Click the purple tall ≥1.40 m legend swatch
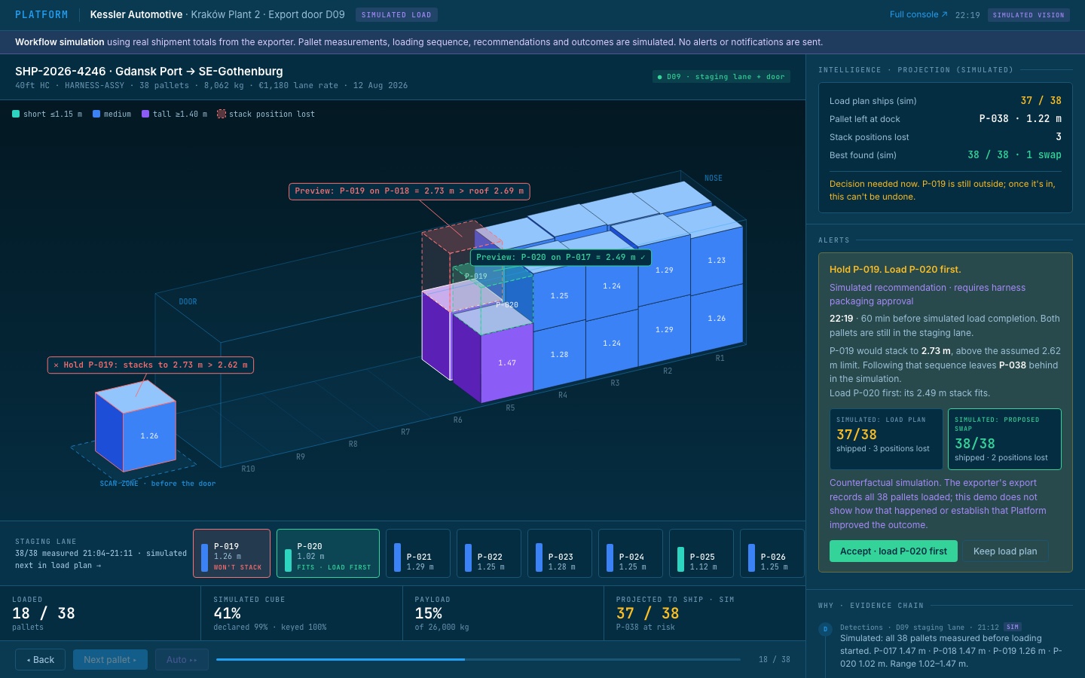The image size is (1085, 678). (145, 115)
